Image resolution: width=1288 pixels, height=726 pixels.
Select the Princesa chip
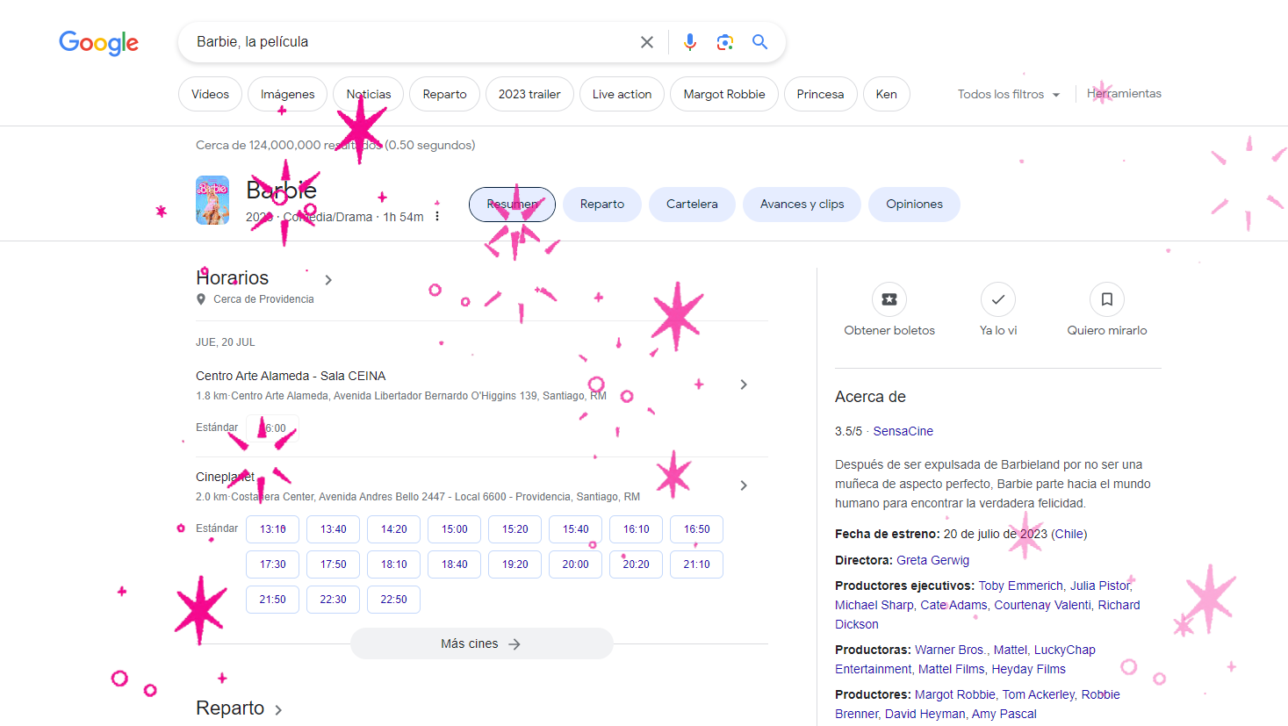[820, 94]
